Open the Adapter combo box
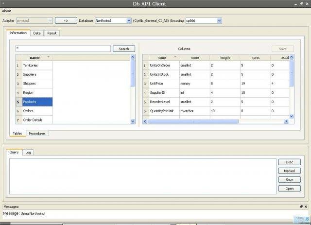This screenshot has height=225, width=311. [x=35, y=20]
